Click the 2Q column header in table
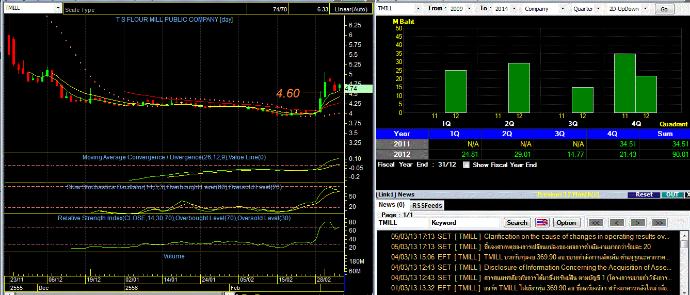The image size is (690, 295). [x=507, y=134]
